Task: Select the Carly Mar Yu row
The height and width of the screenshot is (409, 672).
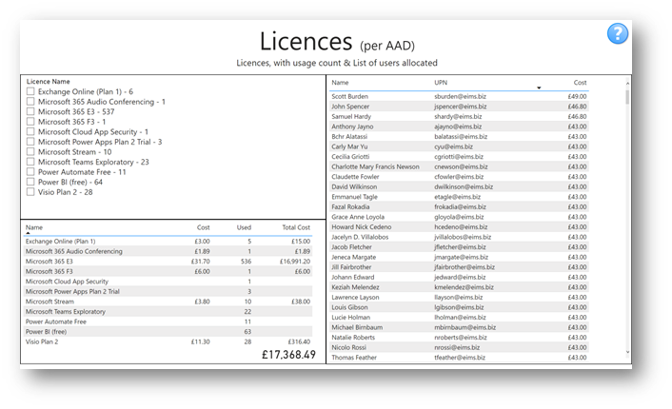Action: click(x=459, y=146)
